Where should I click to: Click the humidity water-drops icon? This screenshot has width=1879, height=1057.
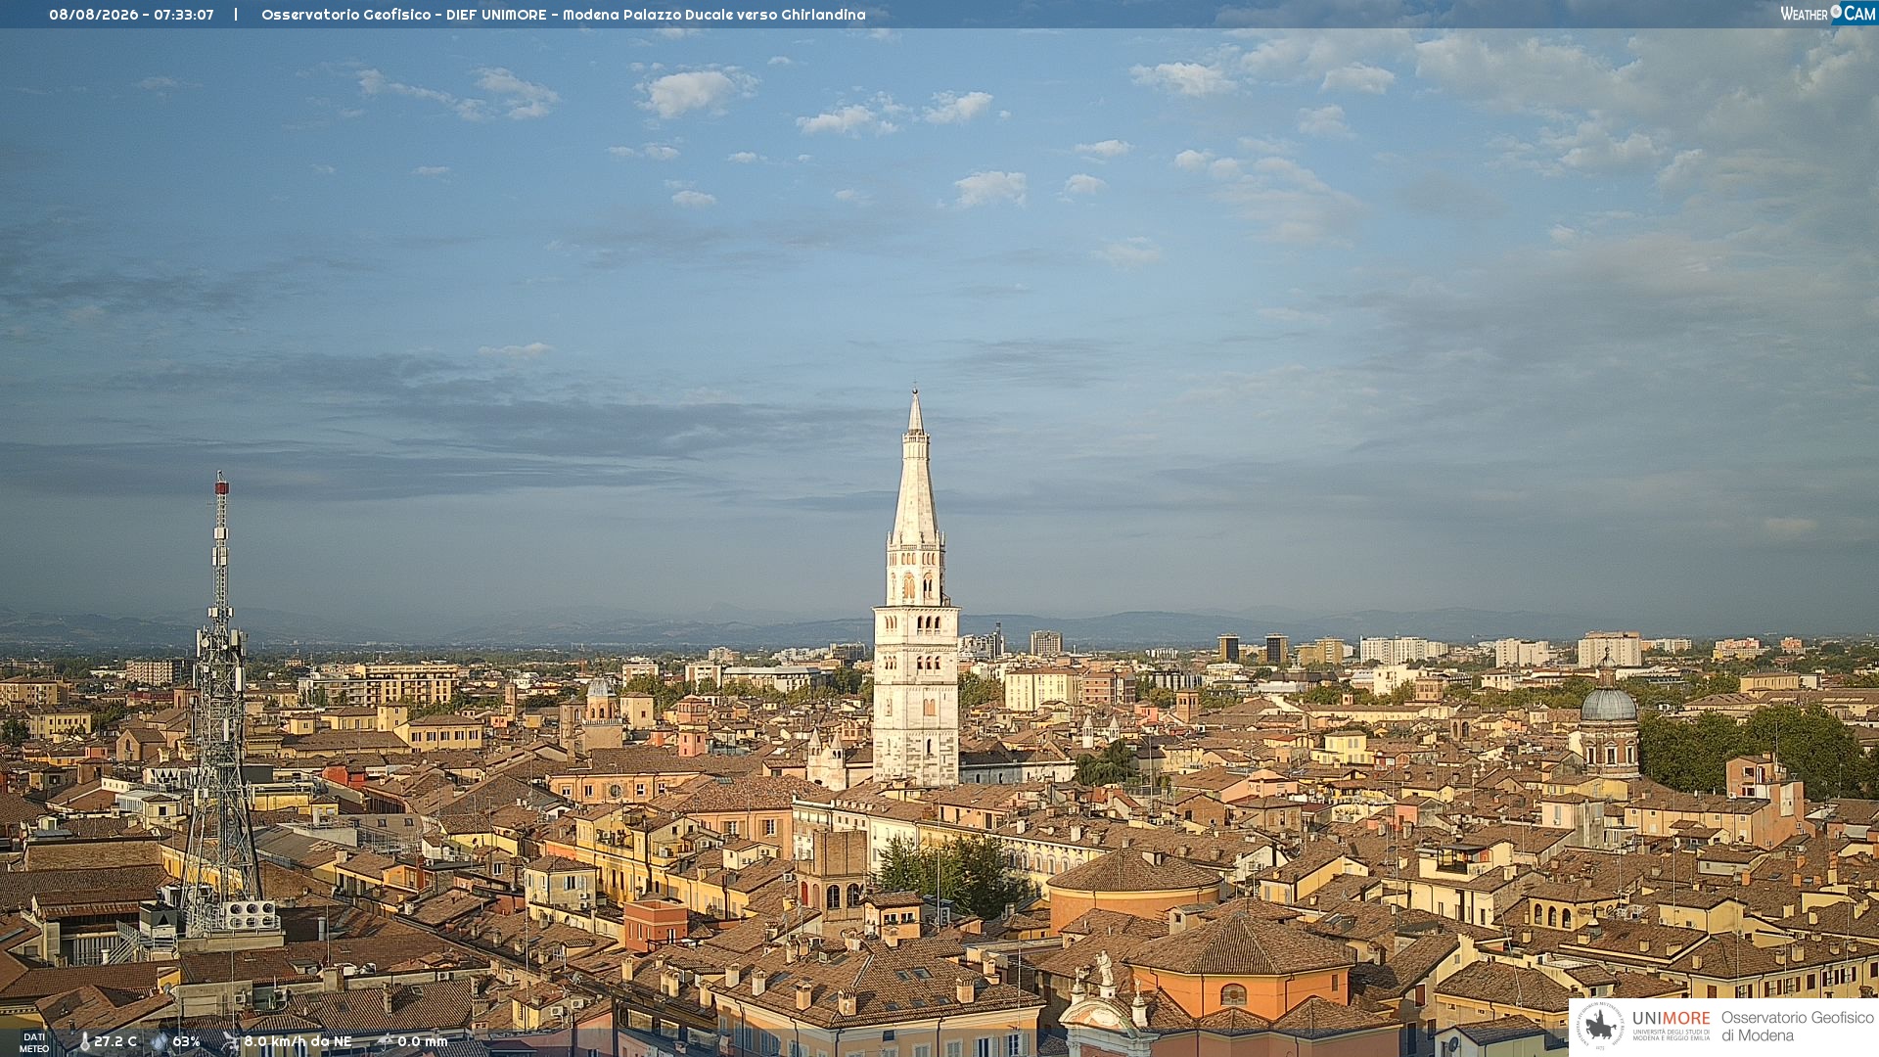point(159,1042)
